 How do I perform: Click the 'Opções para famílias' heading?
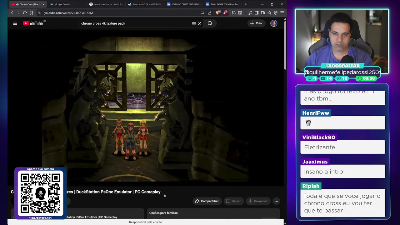[163, 213]
